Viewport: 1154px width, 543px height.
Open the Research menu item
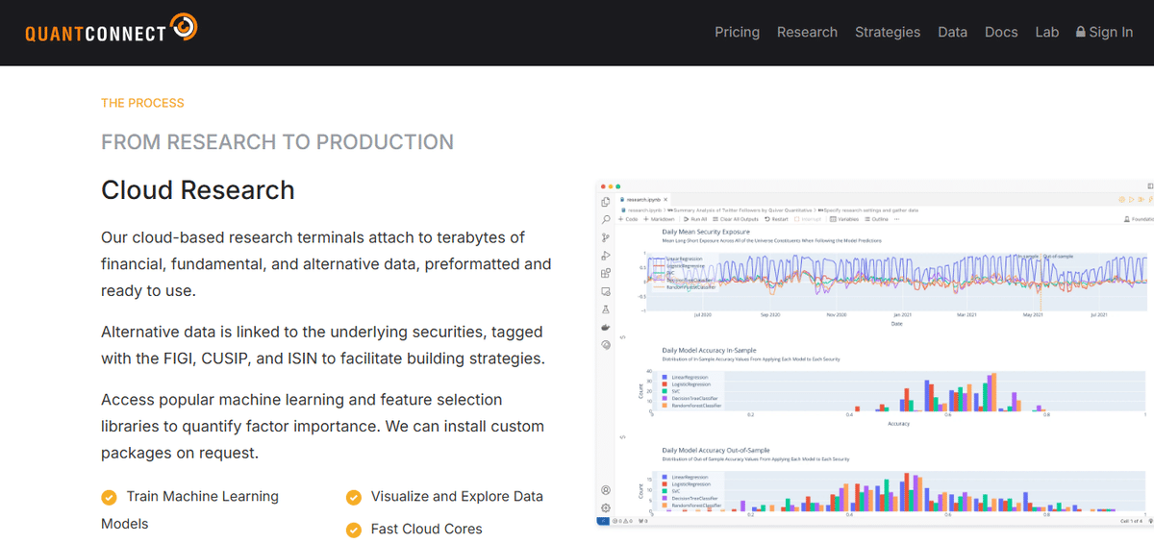click(x=807, y=32)
